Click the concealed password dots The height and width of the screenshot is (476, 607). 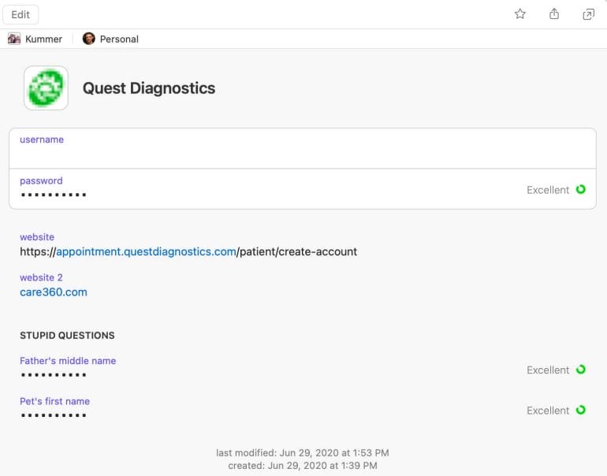pos(54,195)
